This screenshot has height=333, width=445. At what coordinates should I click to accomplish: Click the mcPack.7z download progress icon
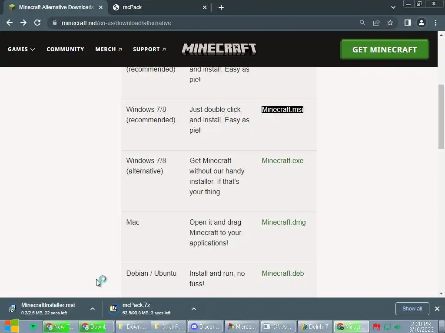coord(113,308)
